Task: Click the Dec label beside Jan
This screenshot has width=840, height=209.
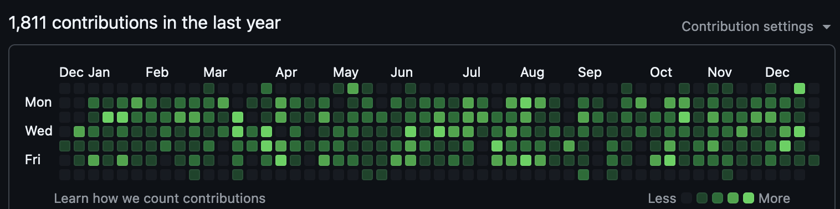Action: [72, 72]
